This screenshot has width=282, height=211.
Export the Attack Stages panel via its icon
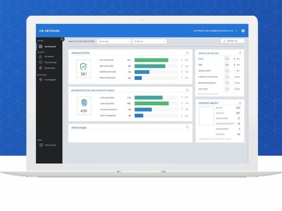pyautogui.click(x=187, y=127)
